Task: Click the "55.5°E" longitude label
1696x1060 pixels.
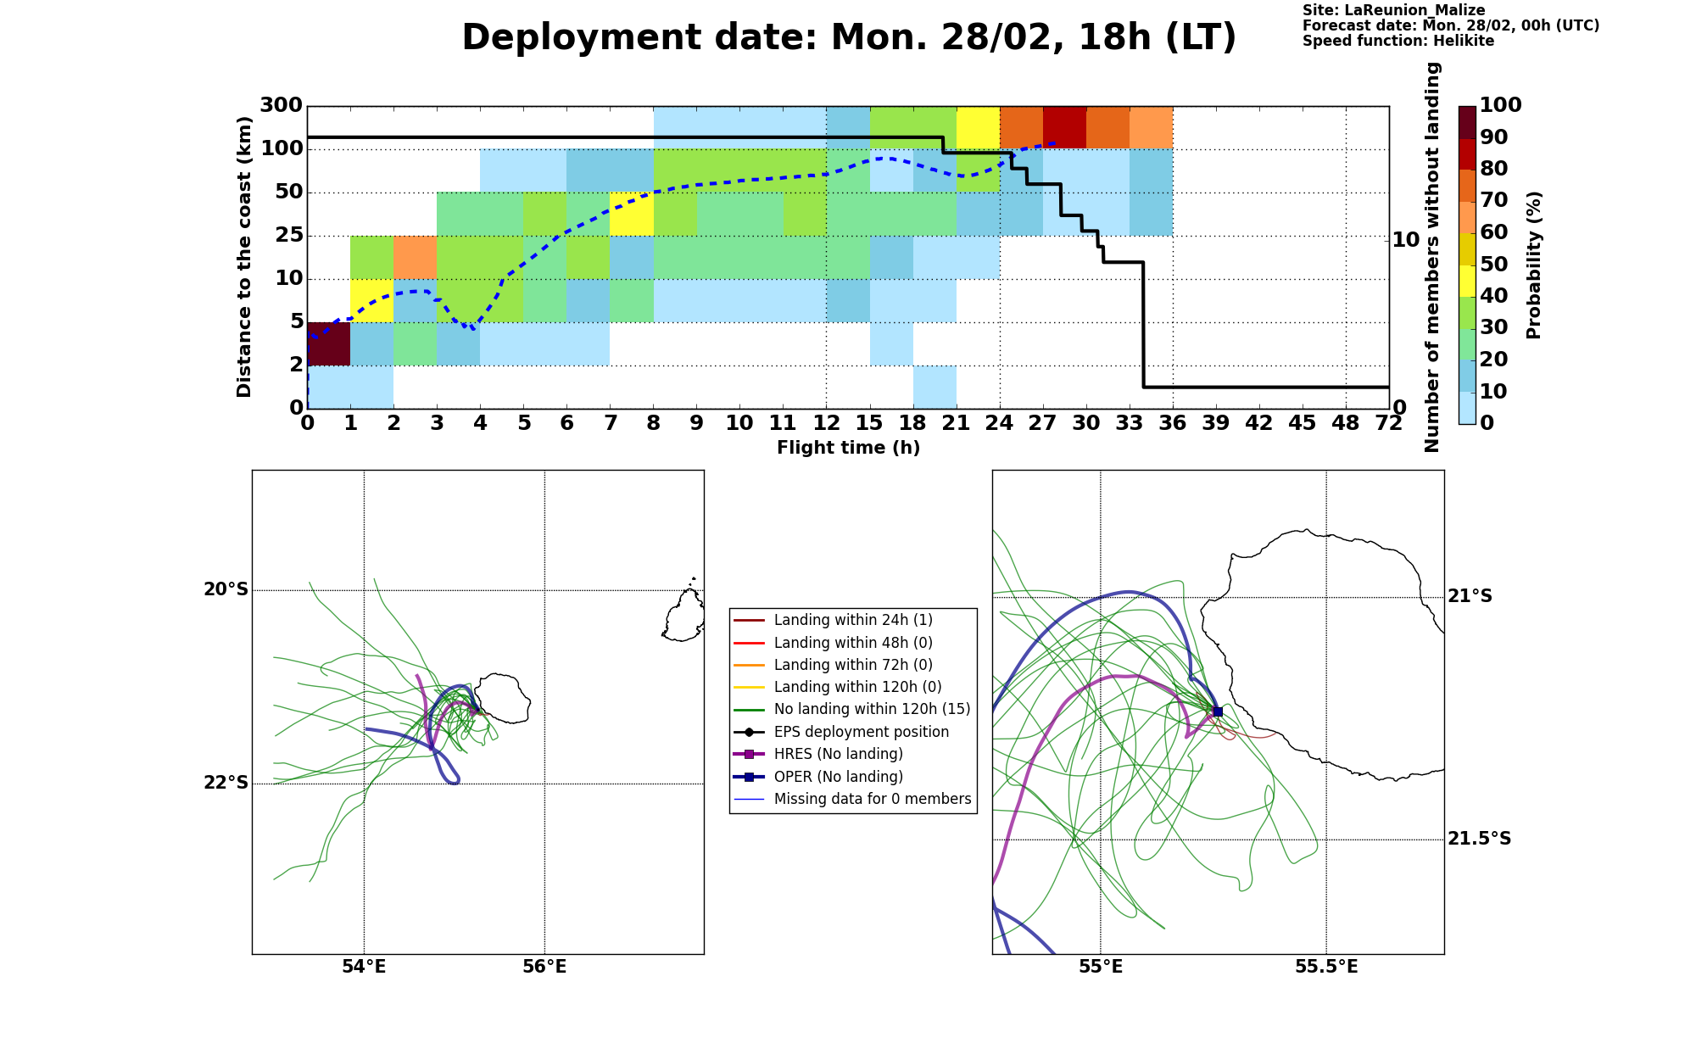Action: coord(1326,967)
